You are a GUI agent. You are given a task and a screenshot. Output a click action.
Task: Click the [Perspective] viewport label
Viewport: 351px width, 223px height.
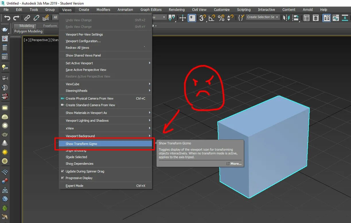[x=40, y=40]
